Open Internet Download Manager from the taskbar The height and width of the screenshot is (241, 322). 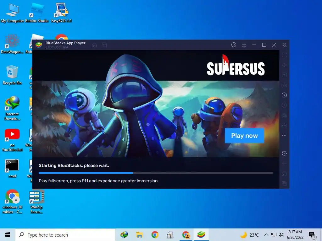click(124, 235)
